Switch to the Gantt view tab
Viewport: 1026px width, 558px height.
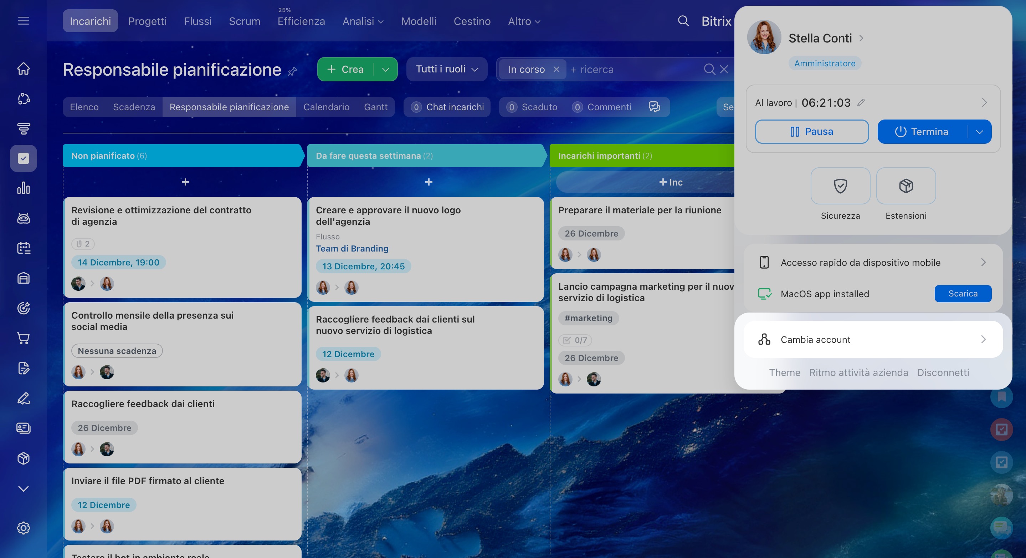point(375,107)
